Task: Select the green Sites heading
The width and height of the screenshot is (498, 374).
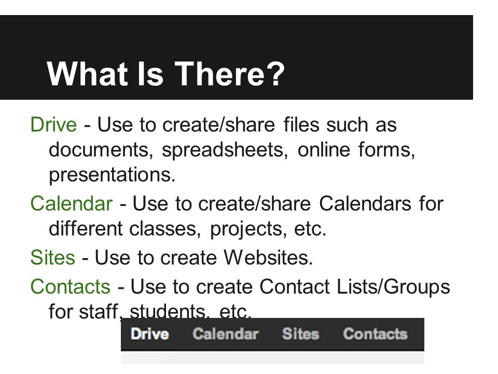Action: (x=52, y=257)
